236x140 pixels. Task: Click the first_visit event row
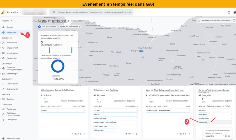215,110
